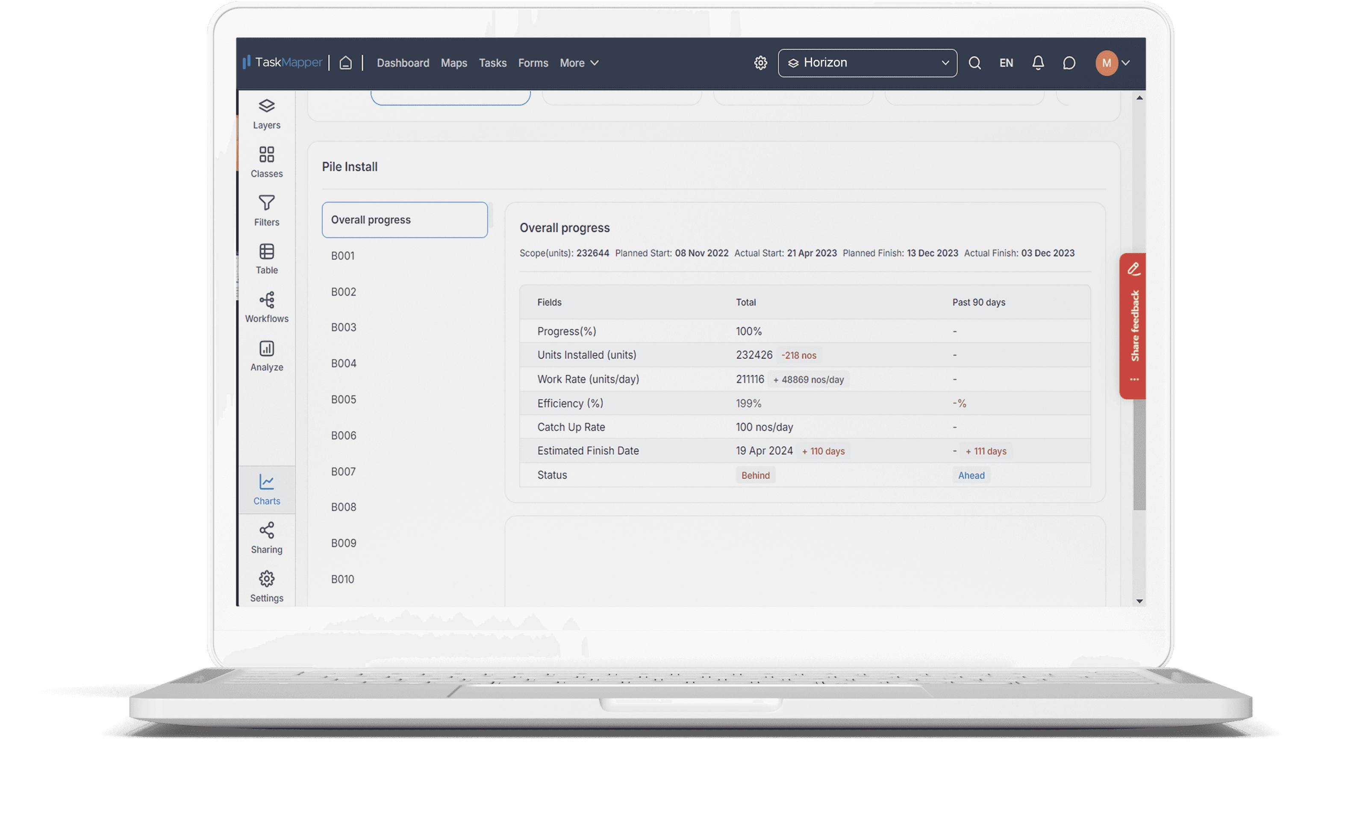Open the Sharing sidebar panel
Image resolution: width=1363 pixels, height=830 pixels.
click(267, 539)
